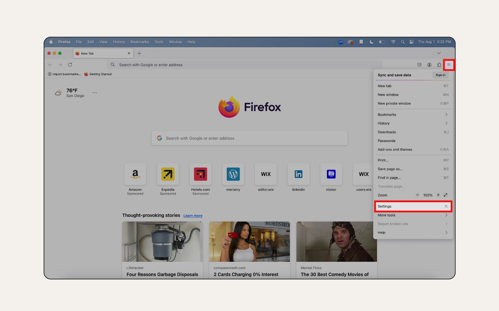Screen dimensions: 499x311
Task: Click the account profile icon in toolbar
Action: coord(430,65)
